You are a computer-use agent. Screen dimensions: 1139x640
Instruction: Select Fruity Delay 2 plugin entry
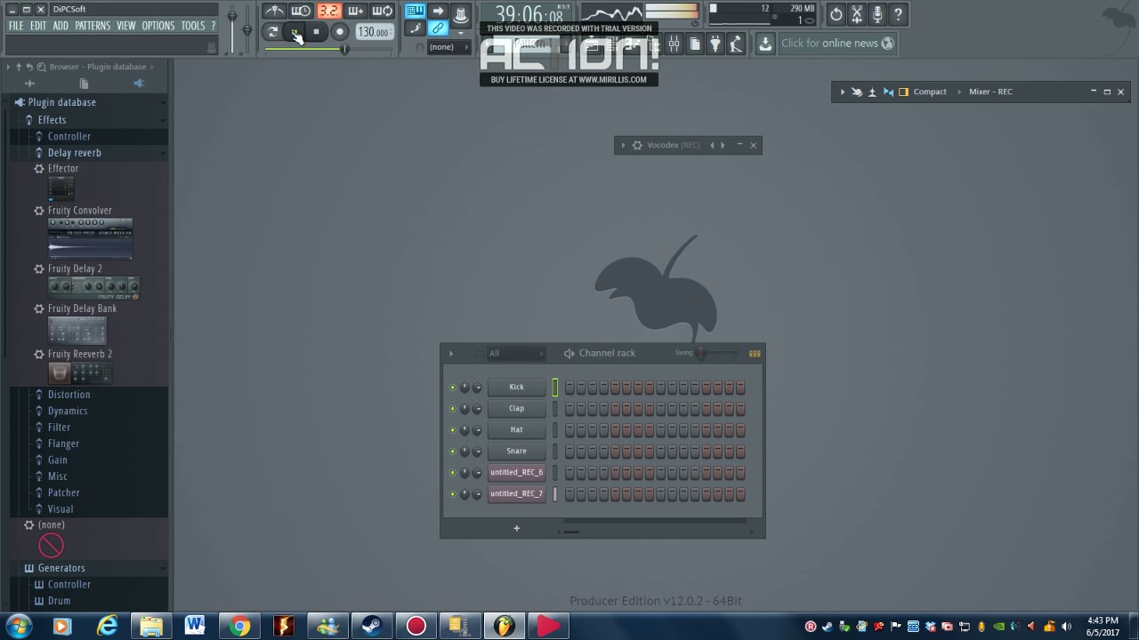pos(75,268)
